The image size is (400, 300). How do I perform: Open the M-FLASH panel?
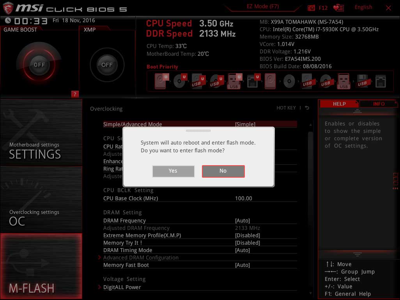(x=41, y=266)
